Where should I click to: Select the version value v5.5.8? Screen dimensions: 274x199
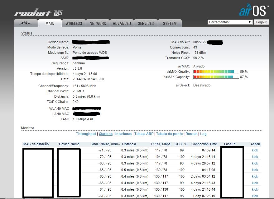pos(77,68)
